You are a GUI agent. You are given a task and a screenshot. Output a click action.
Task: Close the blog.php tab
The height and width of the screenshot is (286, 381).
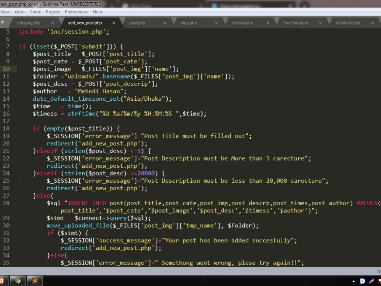pos(216,23)
